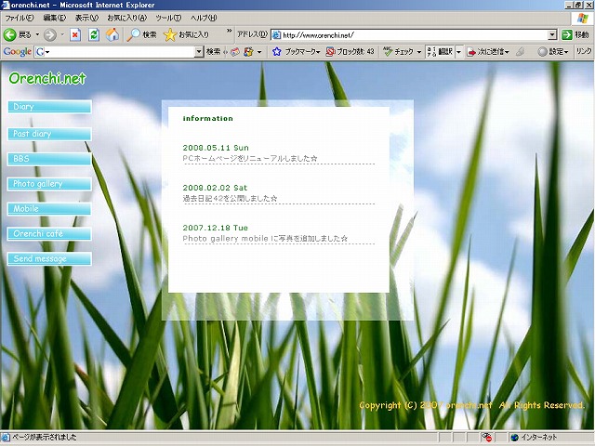This screenshot has height=446, width=595.
Task: Click the greyed highlighter pen icon
Action: coord(521,52)
